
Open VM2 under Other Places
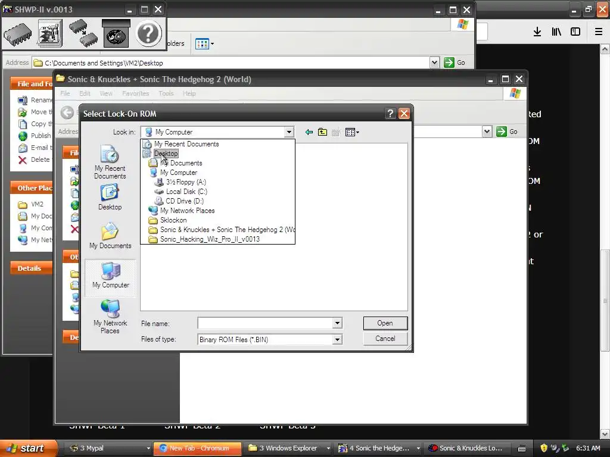pos(31,205)
